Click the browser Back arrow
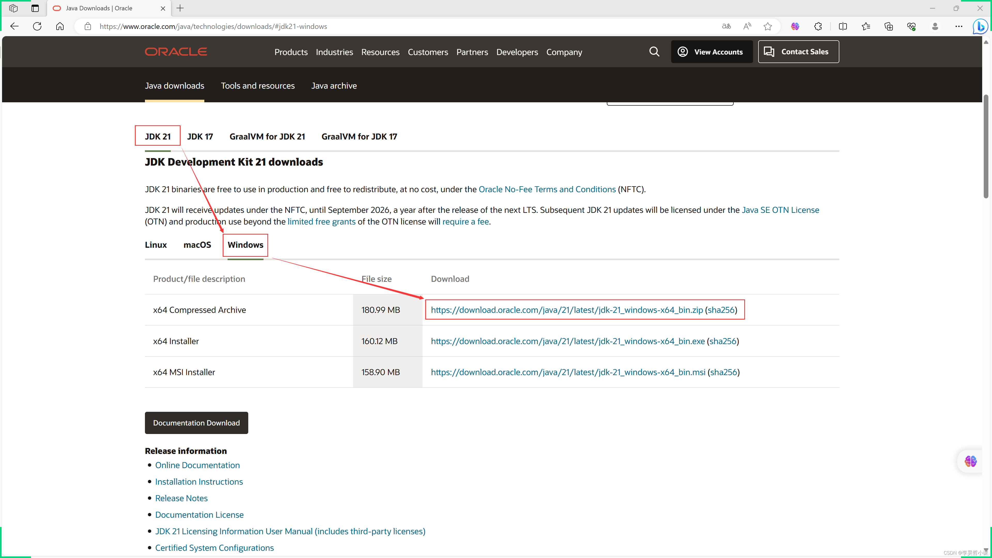Screen dimensions: 992x558 pos(15,26)
